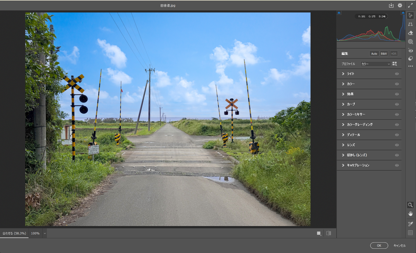
Task: Open the Masking tool
Action: click(x=410, y=42)
